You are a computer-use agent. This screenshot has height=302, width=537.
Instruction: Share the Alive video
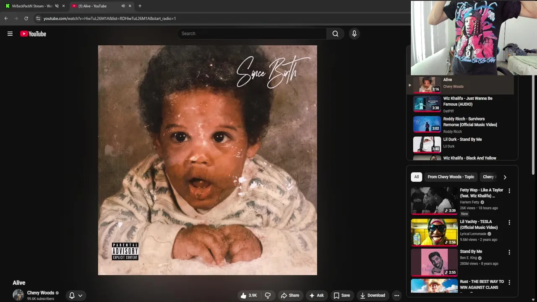pos(290,295)
